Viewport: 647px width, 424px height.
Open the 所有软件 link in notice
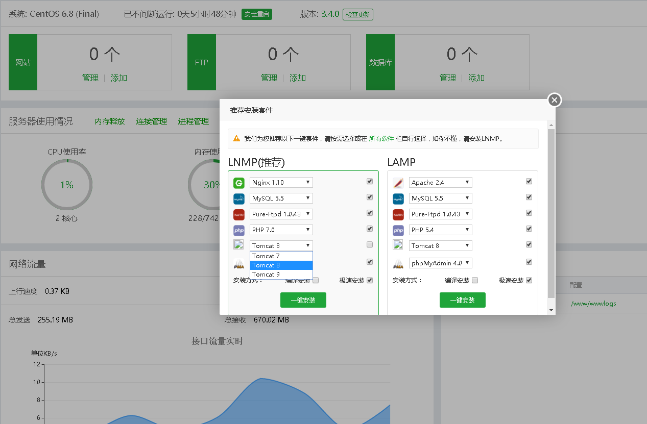tap(381, 138)
